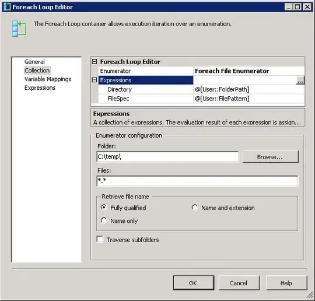Go to the Expressions page in the left list
Viewport: 315px width, 301px height.
pyautogui.click(x=40, y=88)
